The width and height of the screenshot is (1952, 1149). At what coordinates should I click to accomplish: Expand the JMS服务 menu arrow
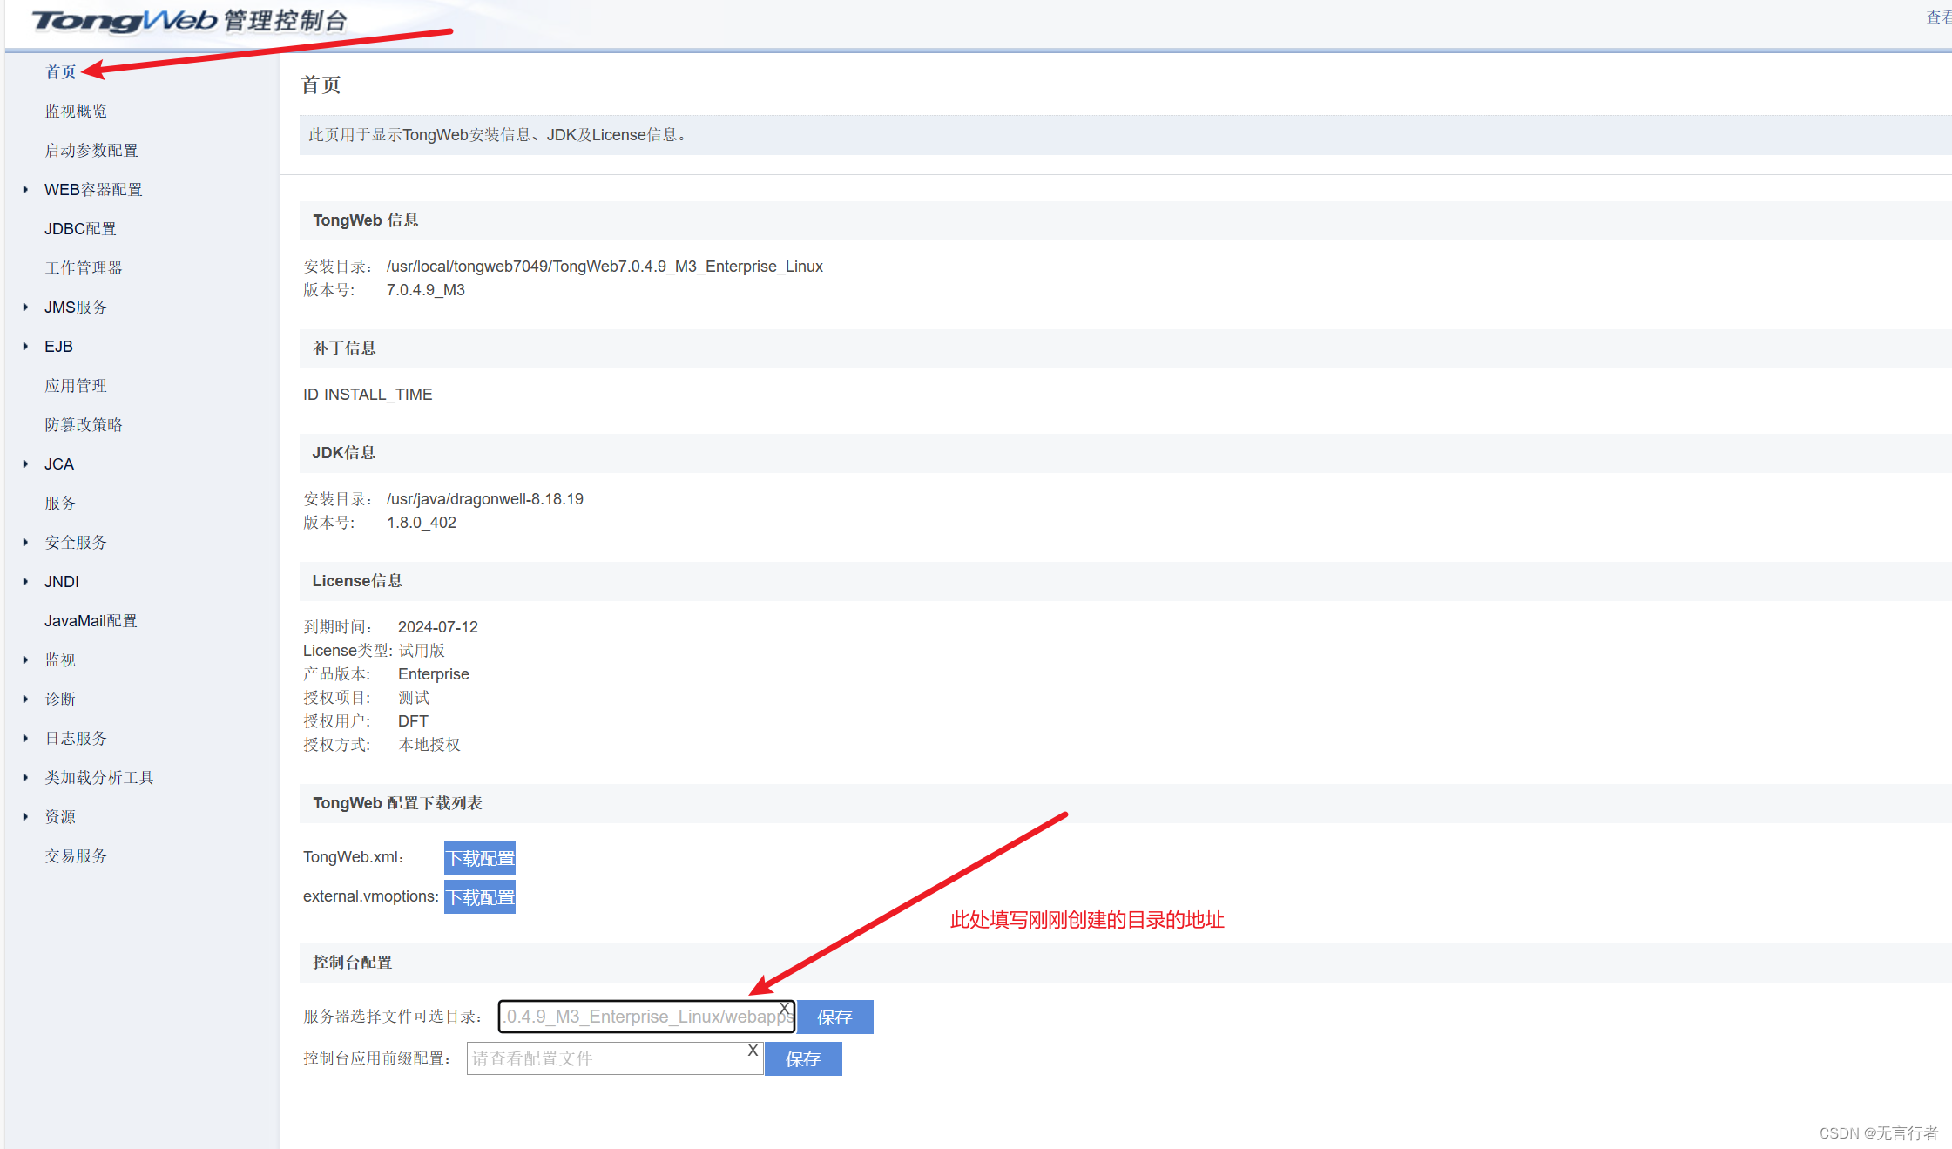point(25,307)
